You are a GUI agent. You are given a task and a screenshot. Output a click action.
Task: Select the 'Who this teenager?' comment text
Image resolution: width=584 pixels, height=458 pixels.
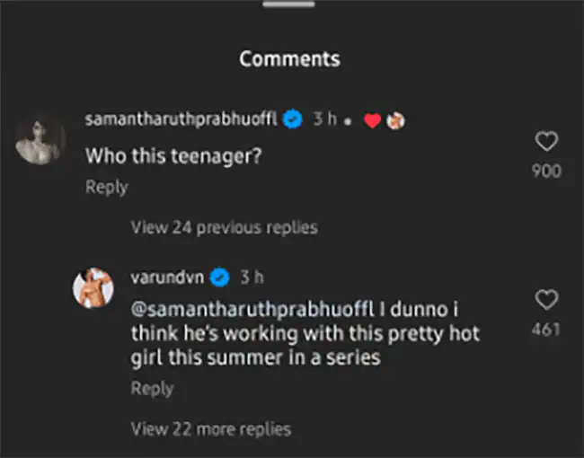[173, 155]
